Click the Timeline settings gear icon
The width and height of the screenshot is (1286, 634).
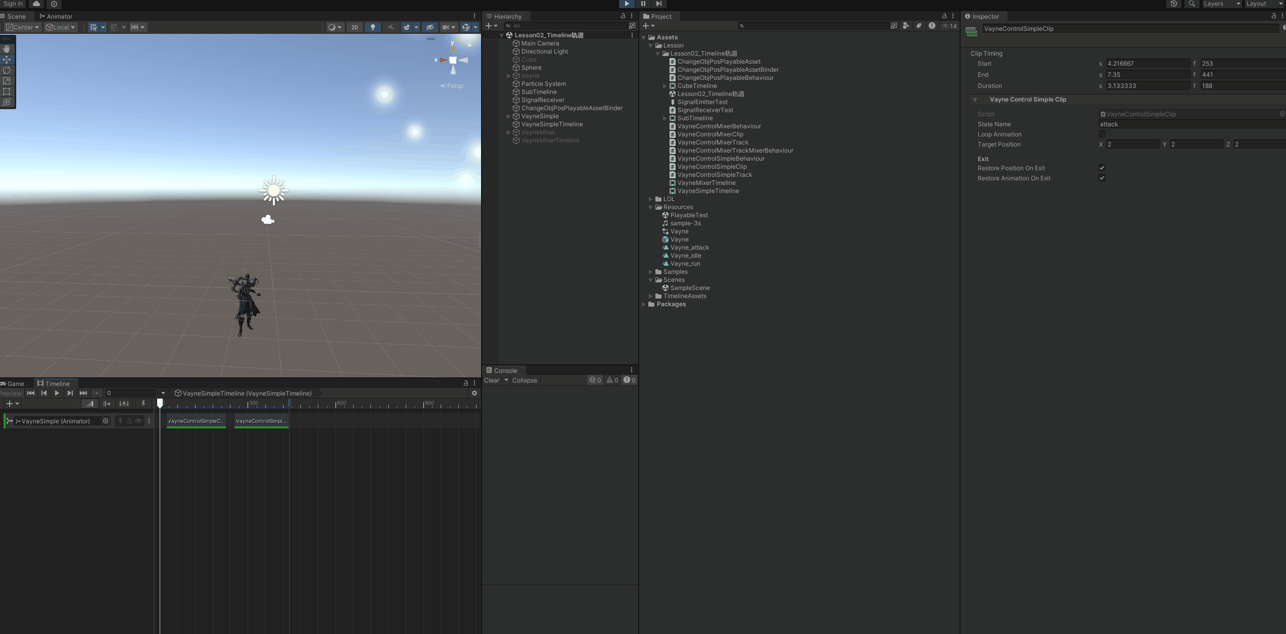point(474,393)
